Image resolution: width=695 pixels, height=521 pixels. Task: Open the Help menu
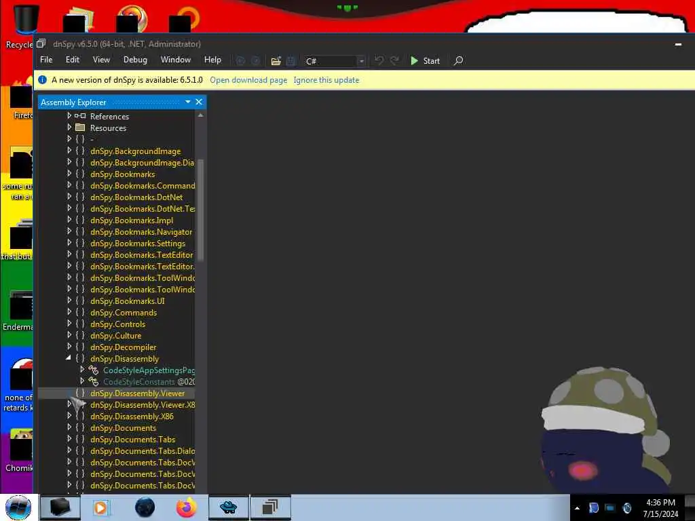coord(212,60)
